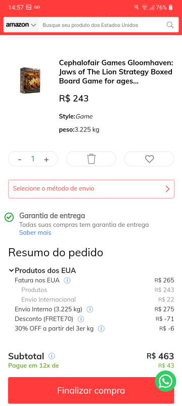Tap the search magnifier icon

point(170,25)
